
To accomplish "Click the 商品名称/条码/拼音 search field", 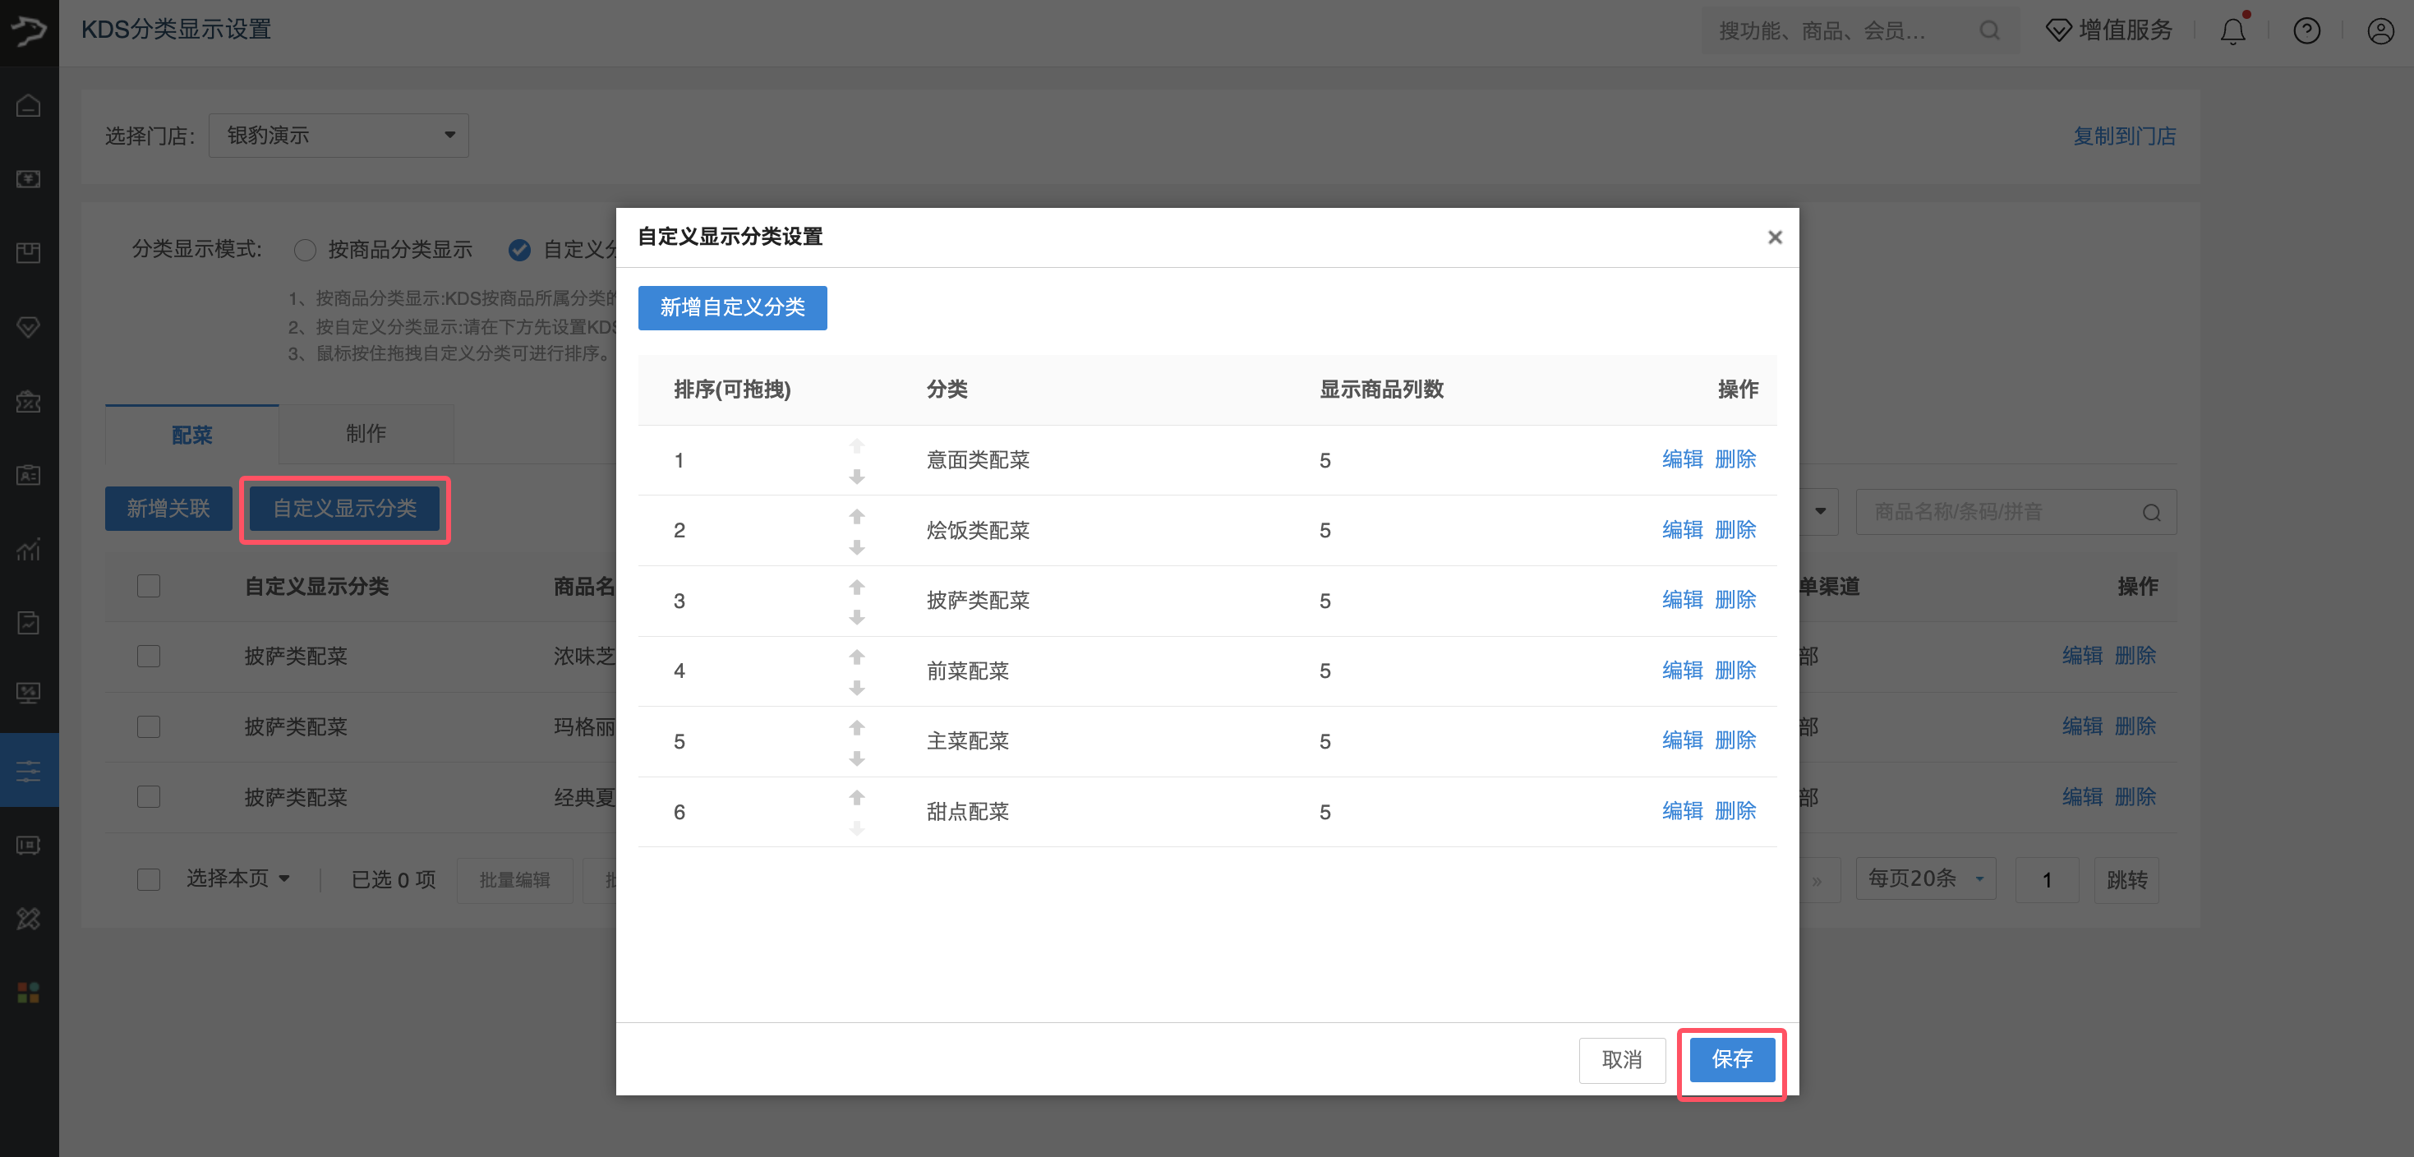I will [x=2001, y=511].
